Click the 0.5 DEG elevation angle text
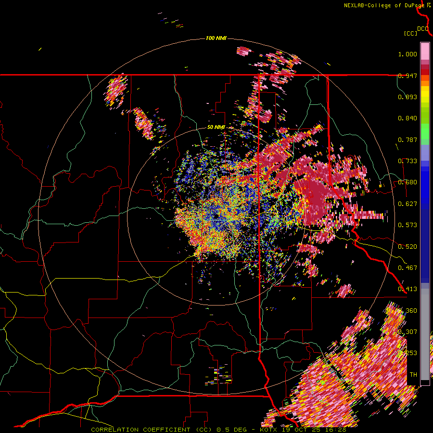 click(233, 430)
